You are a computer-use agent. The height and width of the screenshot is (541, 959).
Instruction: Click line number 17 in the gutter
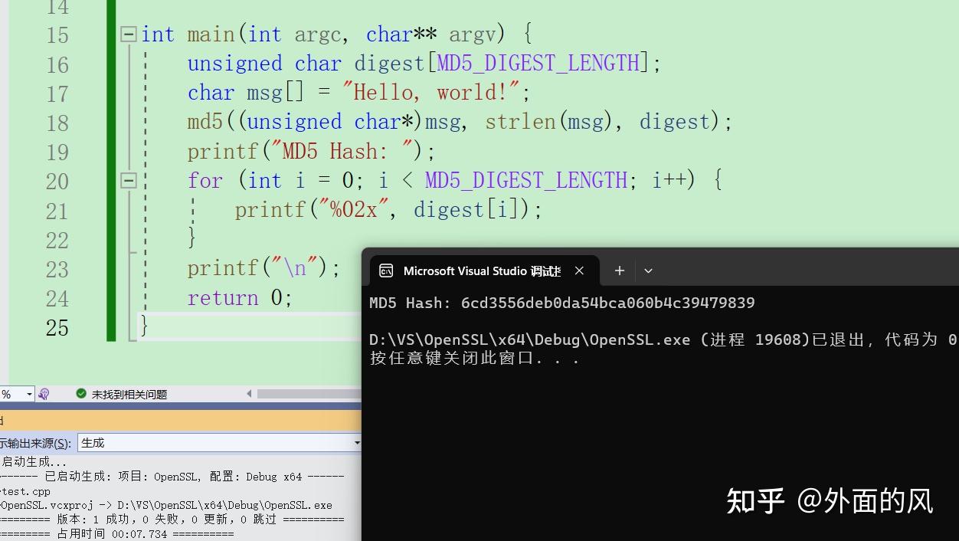(x=57, y=93)
